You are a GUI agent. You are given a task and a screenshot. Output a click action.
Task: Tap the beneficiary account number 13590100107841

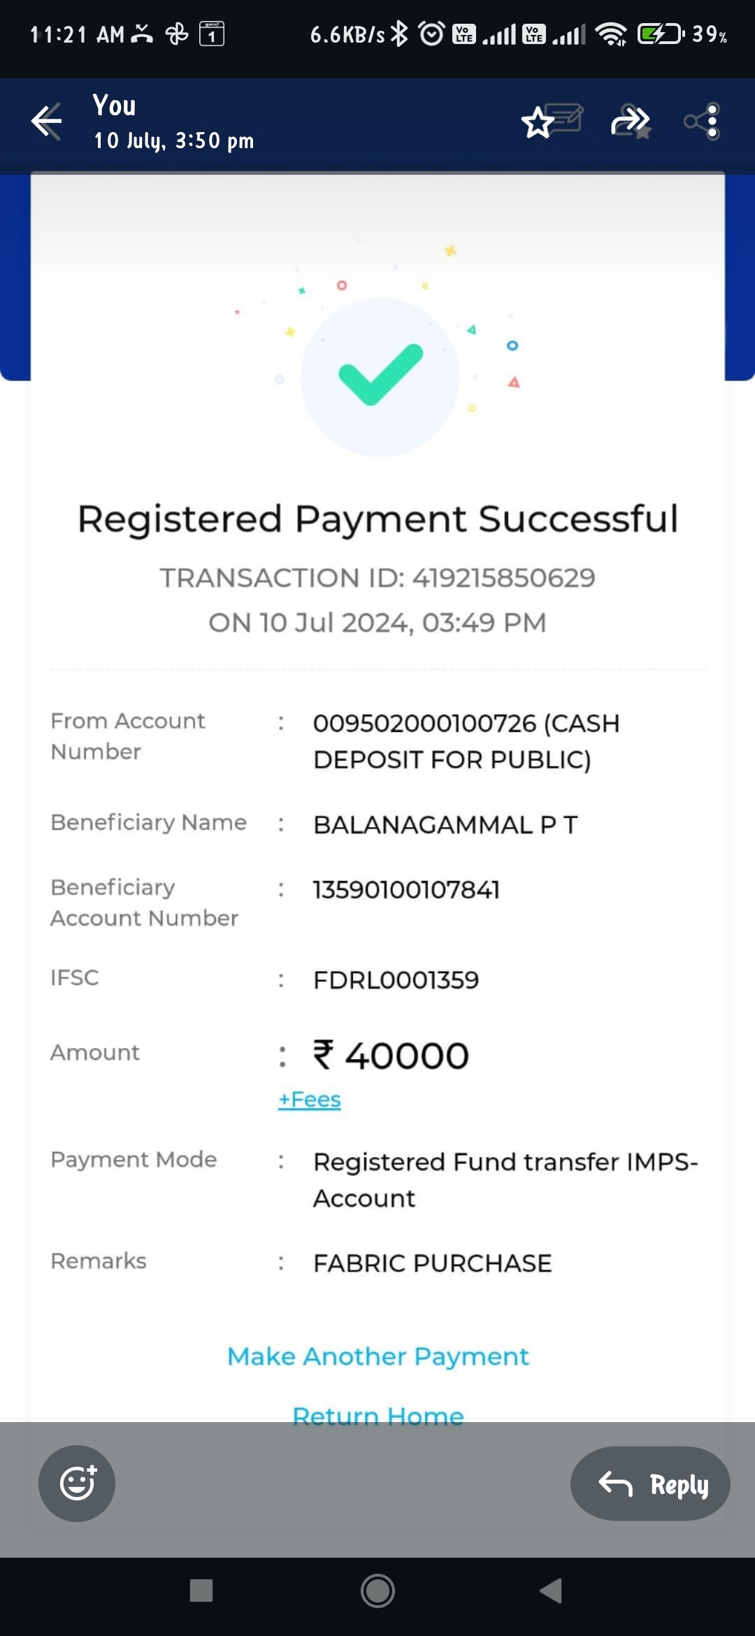pos(406,889)
